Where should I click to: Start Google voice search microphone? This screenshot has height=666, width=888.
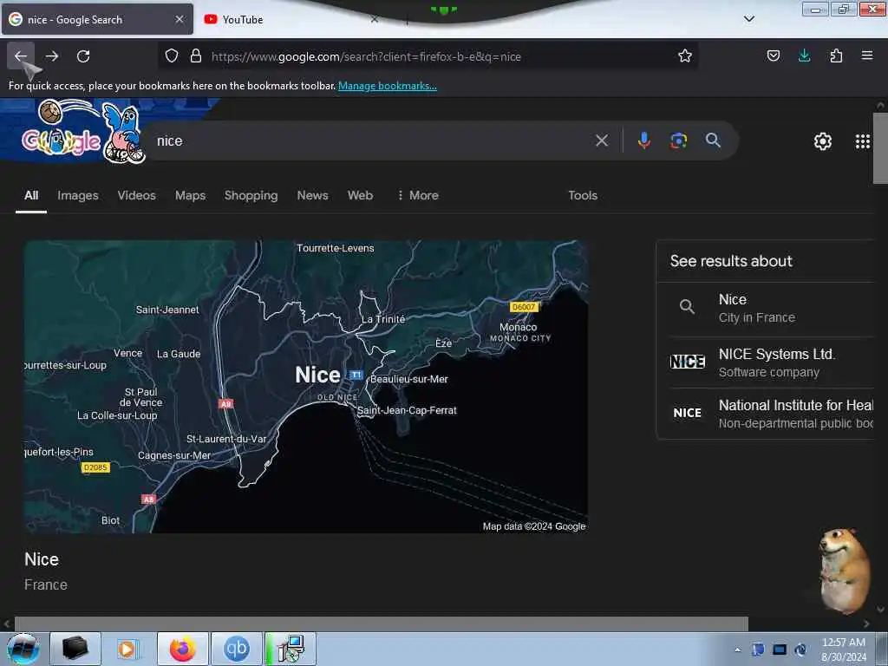point(644,140)
